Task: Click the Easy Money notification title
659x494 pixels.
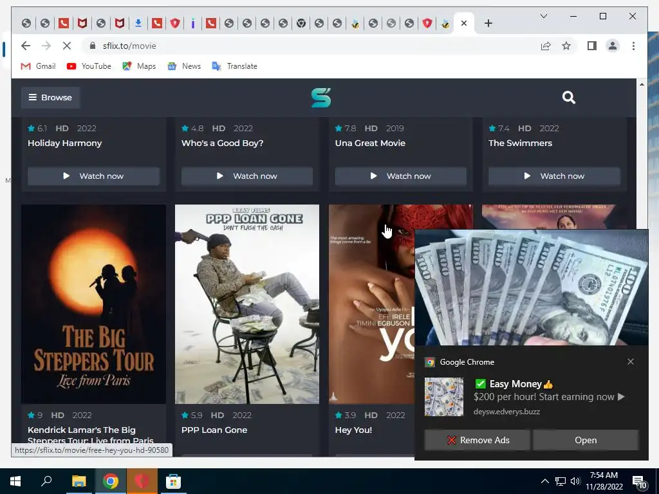Action: [514, 384]
